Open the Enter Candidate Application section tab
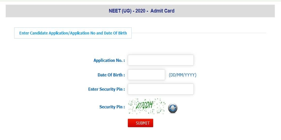Screen dimensions: 281x140 tap(73, 33)
